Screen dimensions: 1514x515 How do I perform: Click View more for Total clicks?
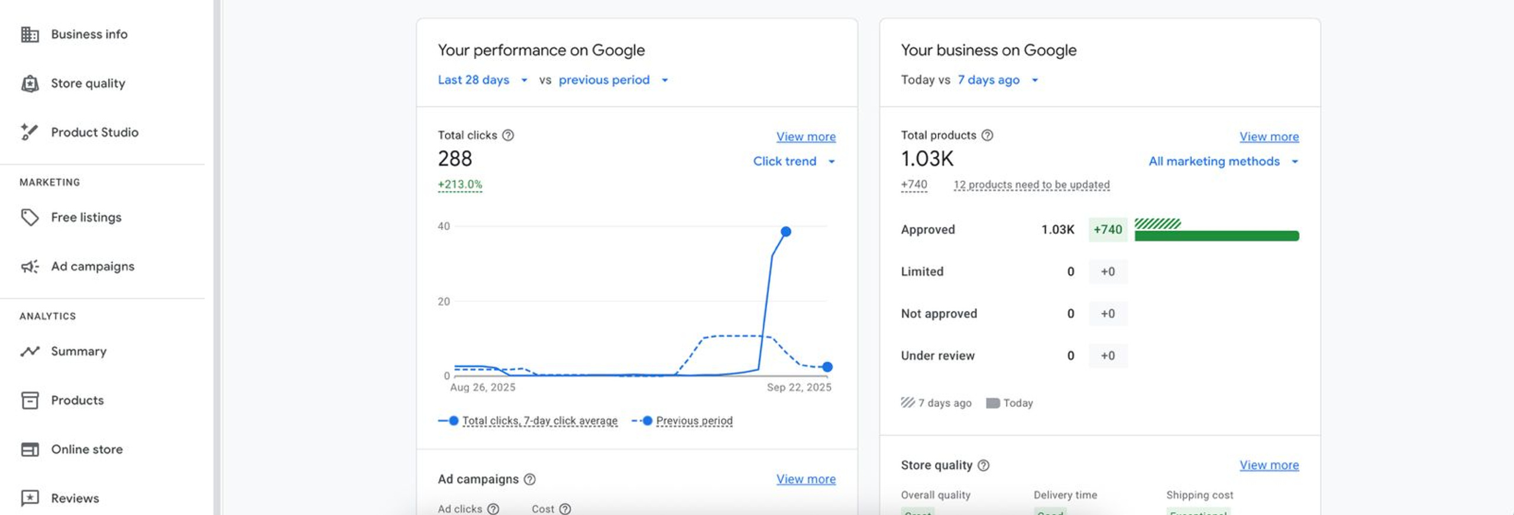click(805, 136)
